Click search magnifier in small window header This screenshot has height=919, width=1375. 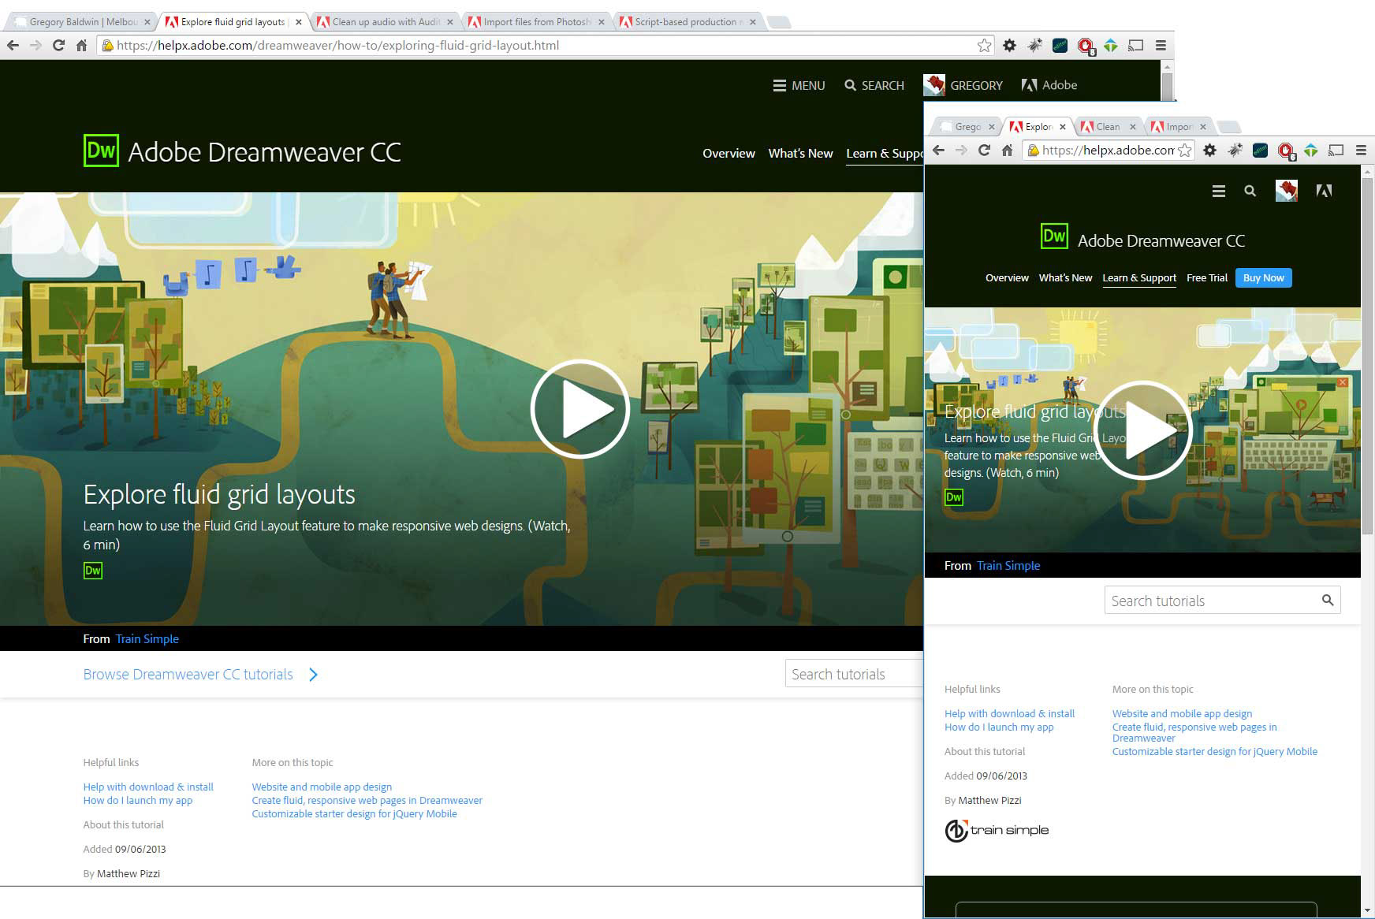pos(1250,191)
